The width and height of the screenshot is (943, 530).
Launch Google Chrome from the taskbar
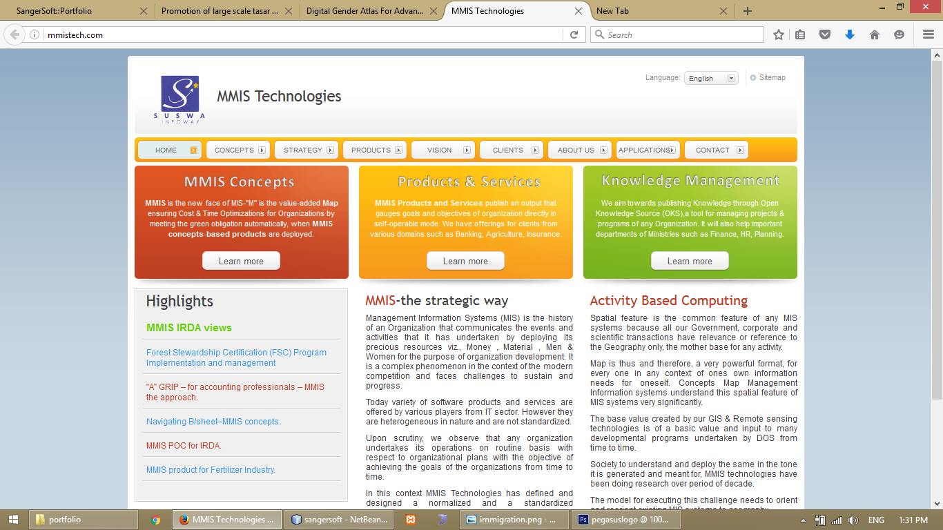(x=156, y=520)
